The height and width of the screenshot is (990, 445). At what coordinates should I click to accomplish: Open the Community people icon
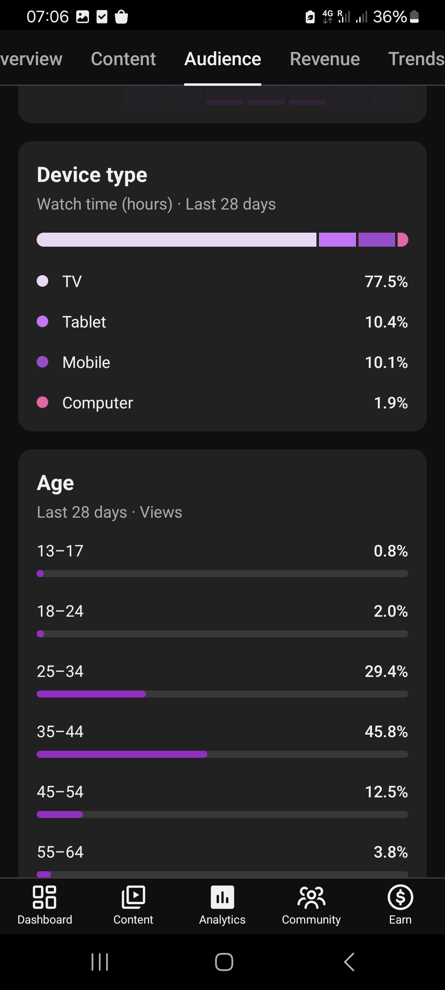[x=311, y=897]
